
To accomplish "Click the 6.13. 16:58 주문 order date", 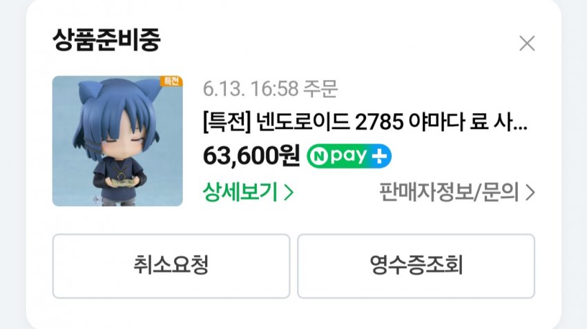I will [x=270, y=90].
